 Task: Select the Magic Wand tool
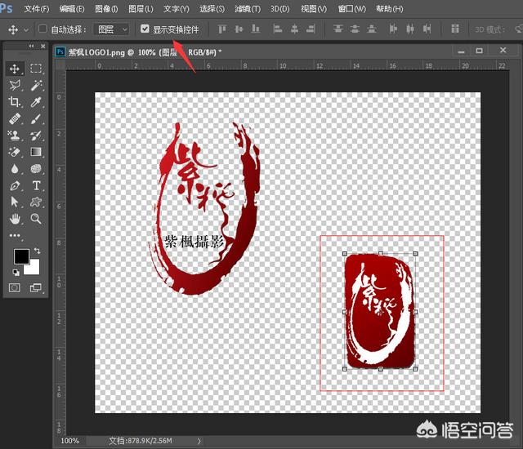coord(37,86)
